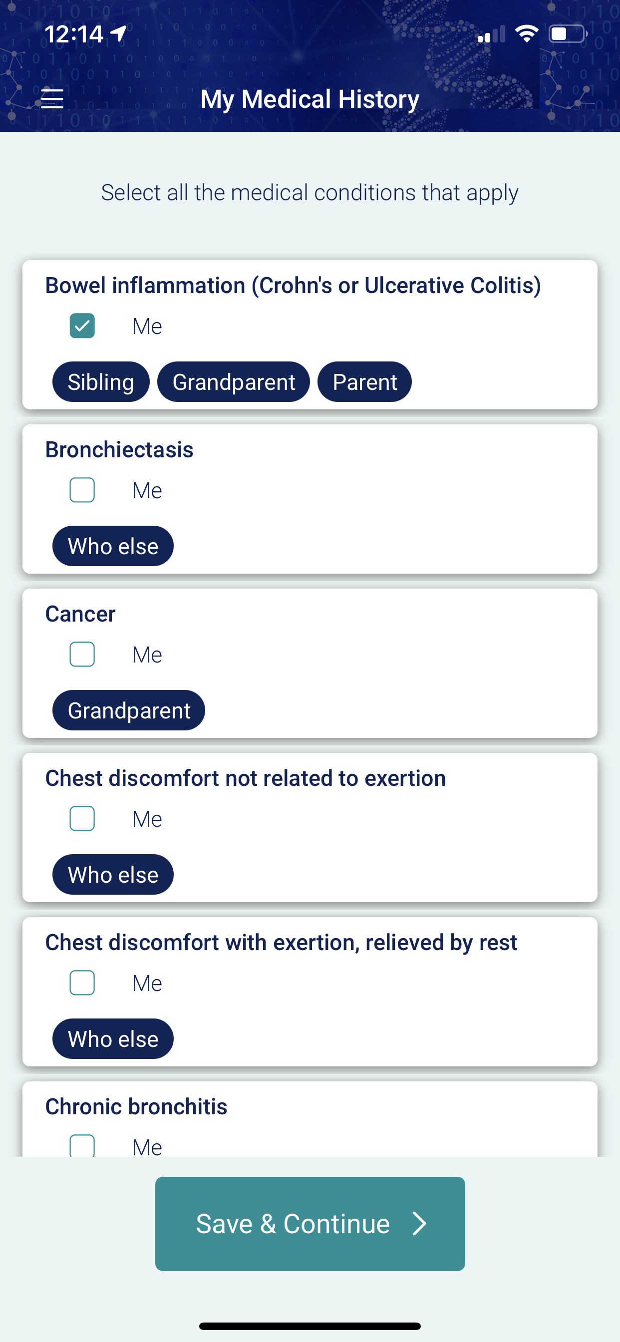Click the Save & Continue button
The height and width of the screenshot is (1342, 620).
click(310, 1223)
